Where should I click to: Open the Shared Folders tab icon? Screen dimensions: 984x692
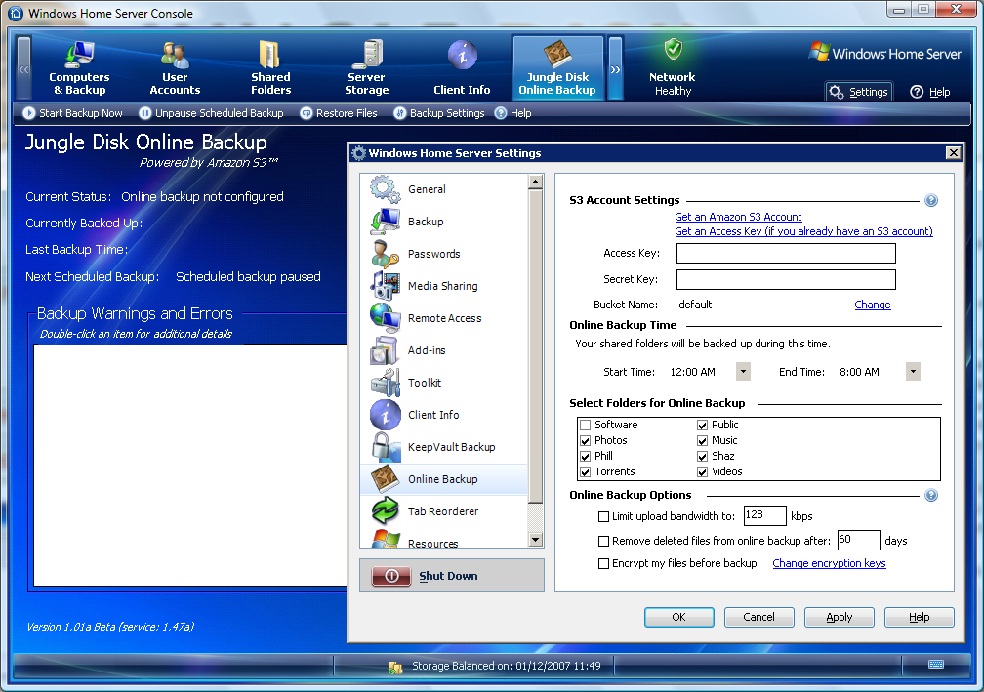[x=270, y=55]
